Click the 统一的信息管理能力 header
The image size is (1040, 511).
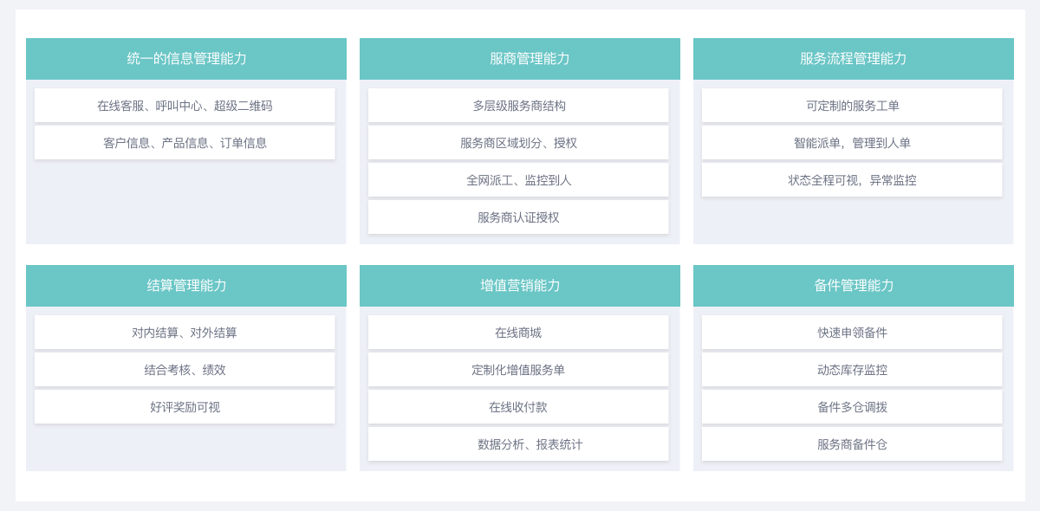pyautogui.click(x=186, y=59)
